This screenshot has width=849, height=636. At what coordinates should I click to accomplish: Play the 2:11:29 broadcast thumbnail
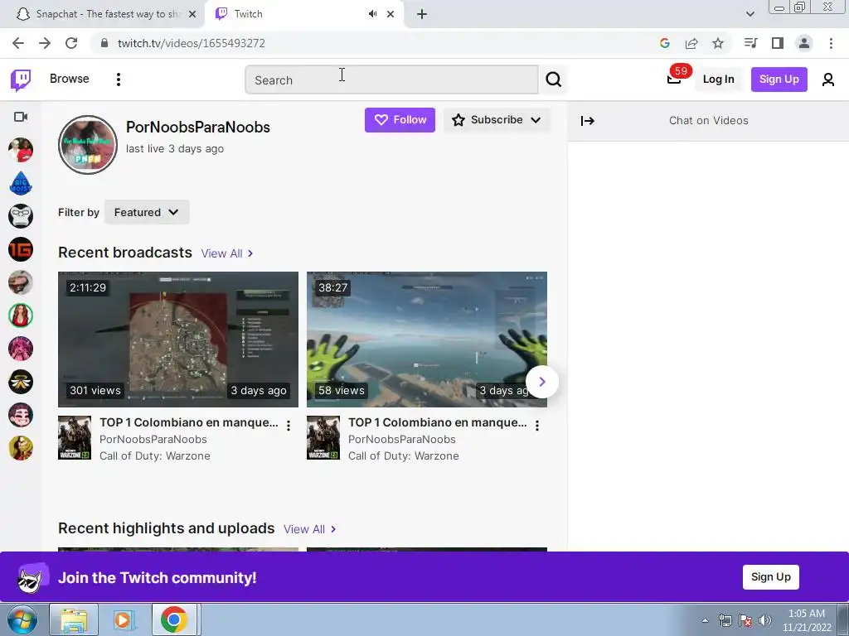click(178, 339)
